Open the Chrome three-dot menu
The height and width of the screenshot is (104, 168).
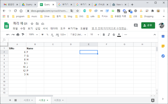[164, 11]
